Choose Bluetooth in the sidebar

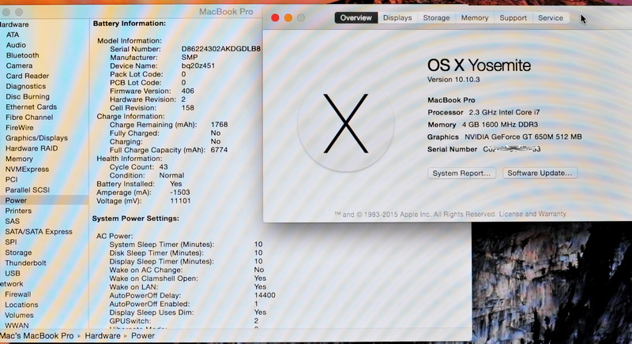click(22, 55)
